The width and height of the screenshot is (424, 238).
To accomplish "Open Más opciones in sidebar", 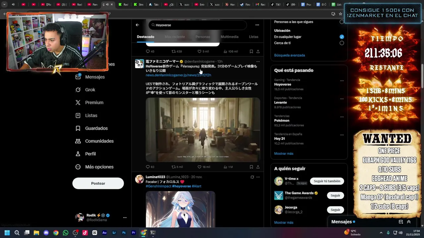I will coord(94,167).
